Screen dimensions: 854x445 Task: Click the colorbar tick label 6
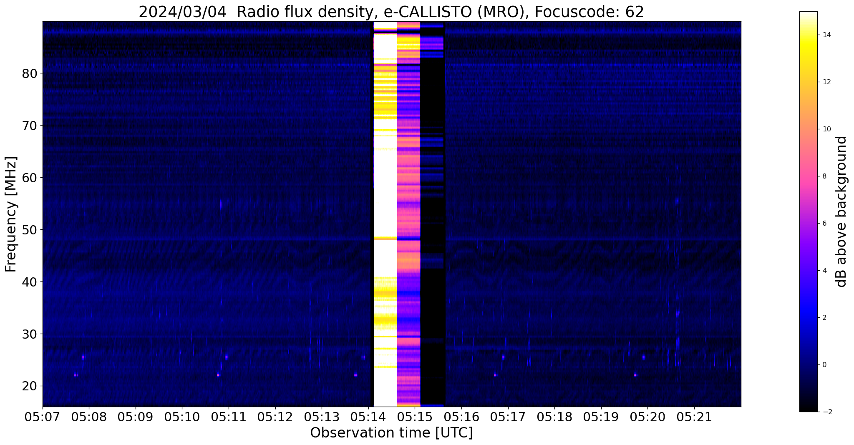(x=824, y=224)
